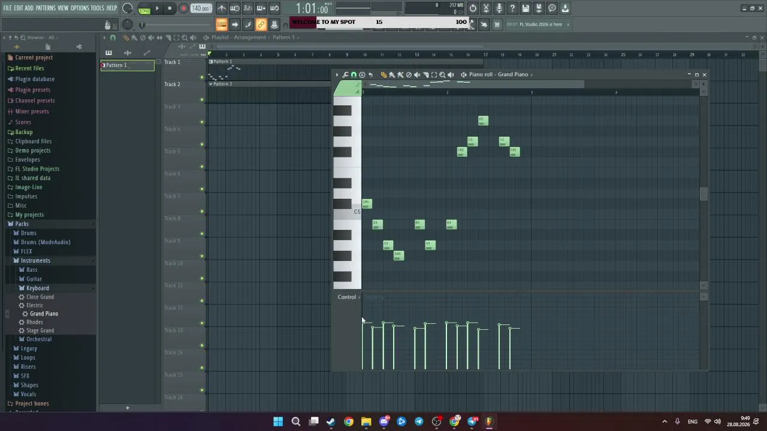
Task: Mute Track 4 with its green dot
Action: (202, 144)
